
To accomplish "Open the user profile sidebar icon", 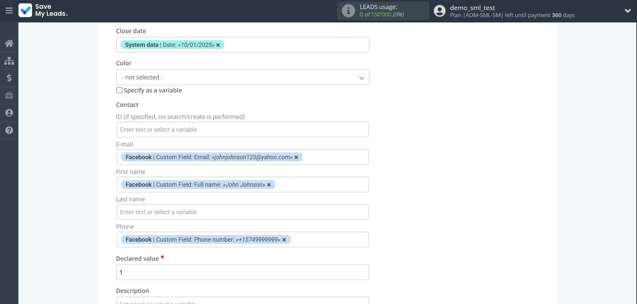I will 9,113.
